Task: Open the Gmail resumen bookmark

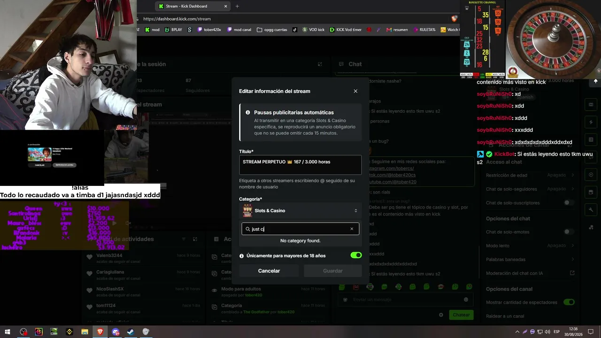Action: tap(397, 30)
